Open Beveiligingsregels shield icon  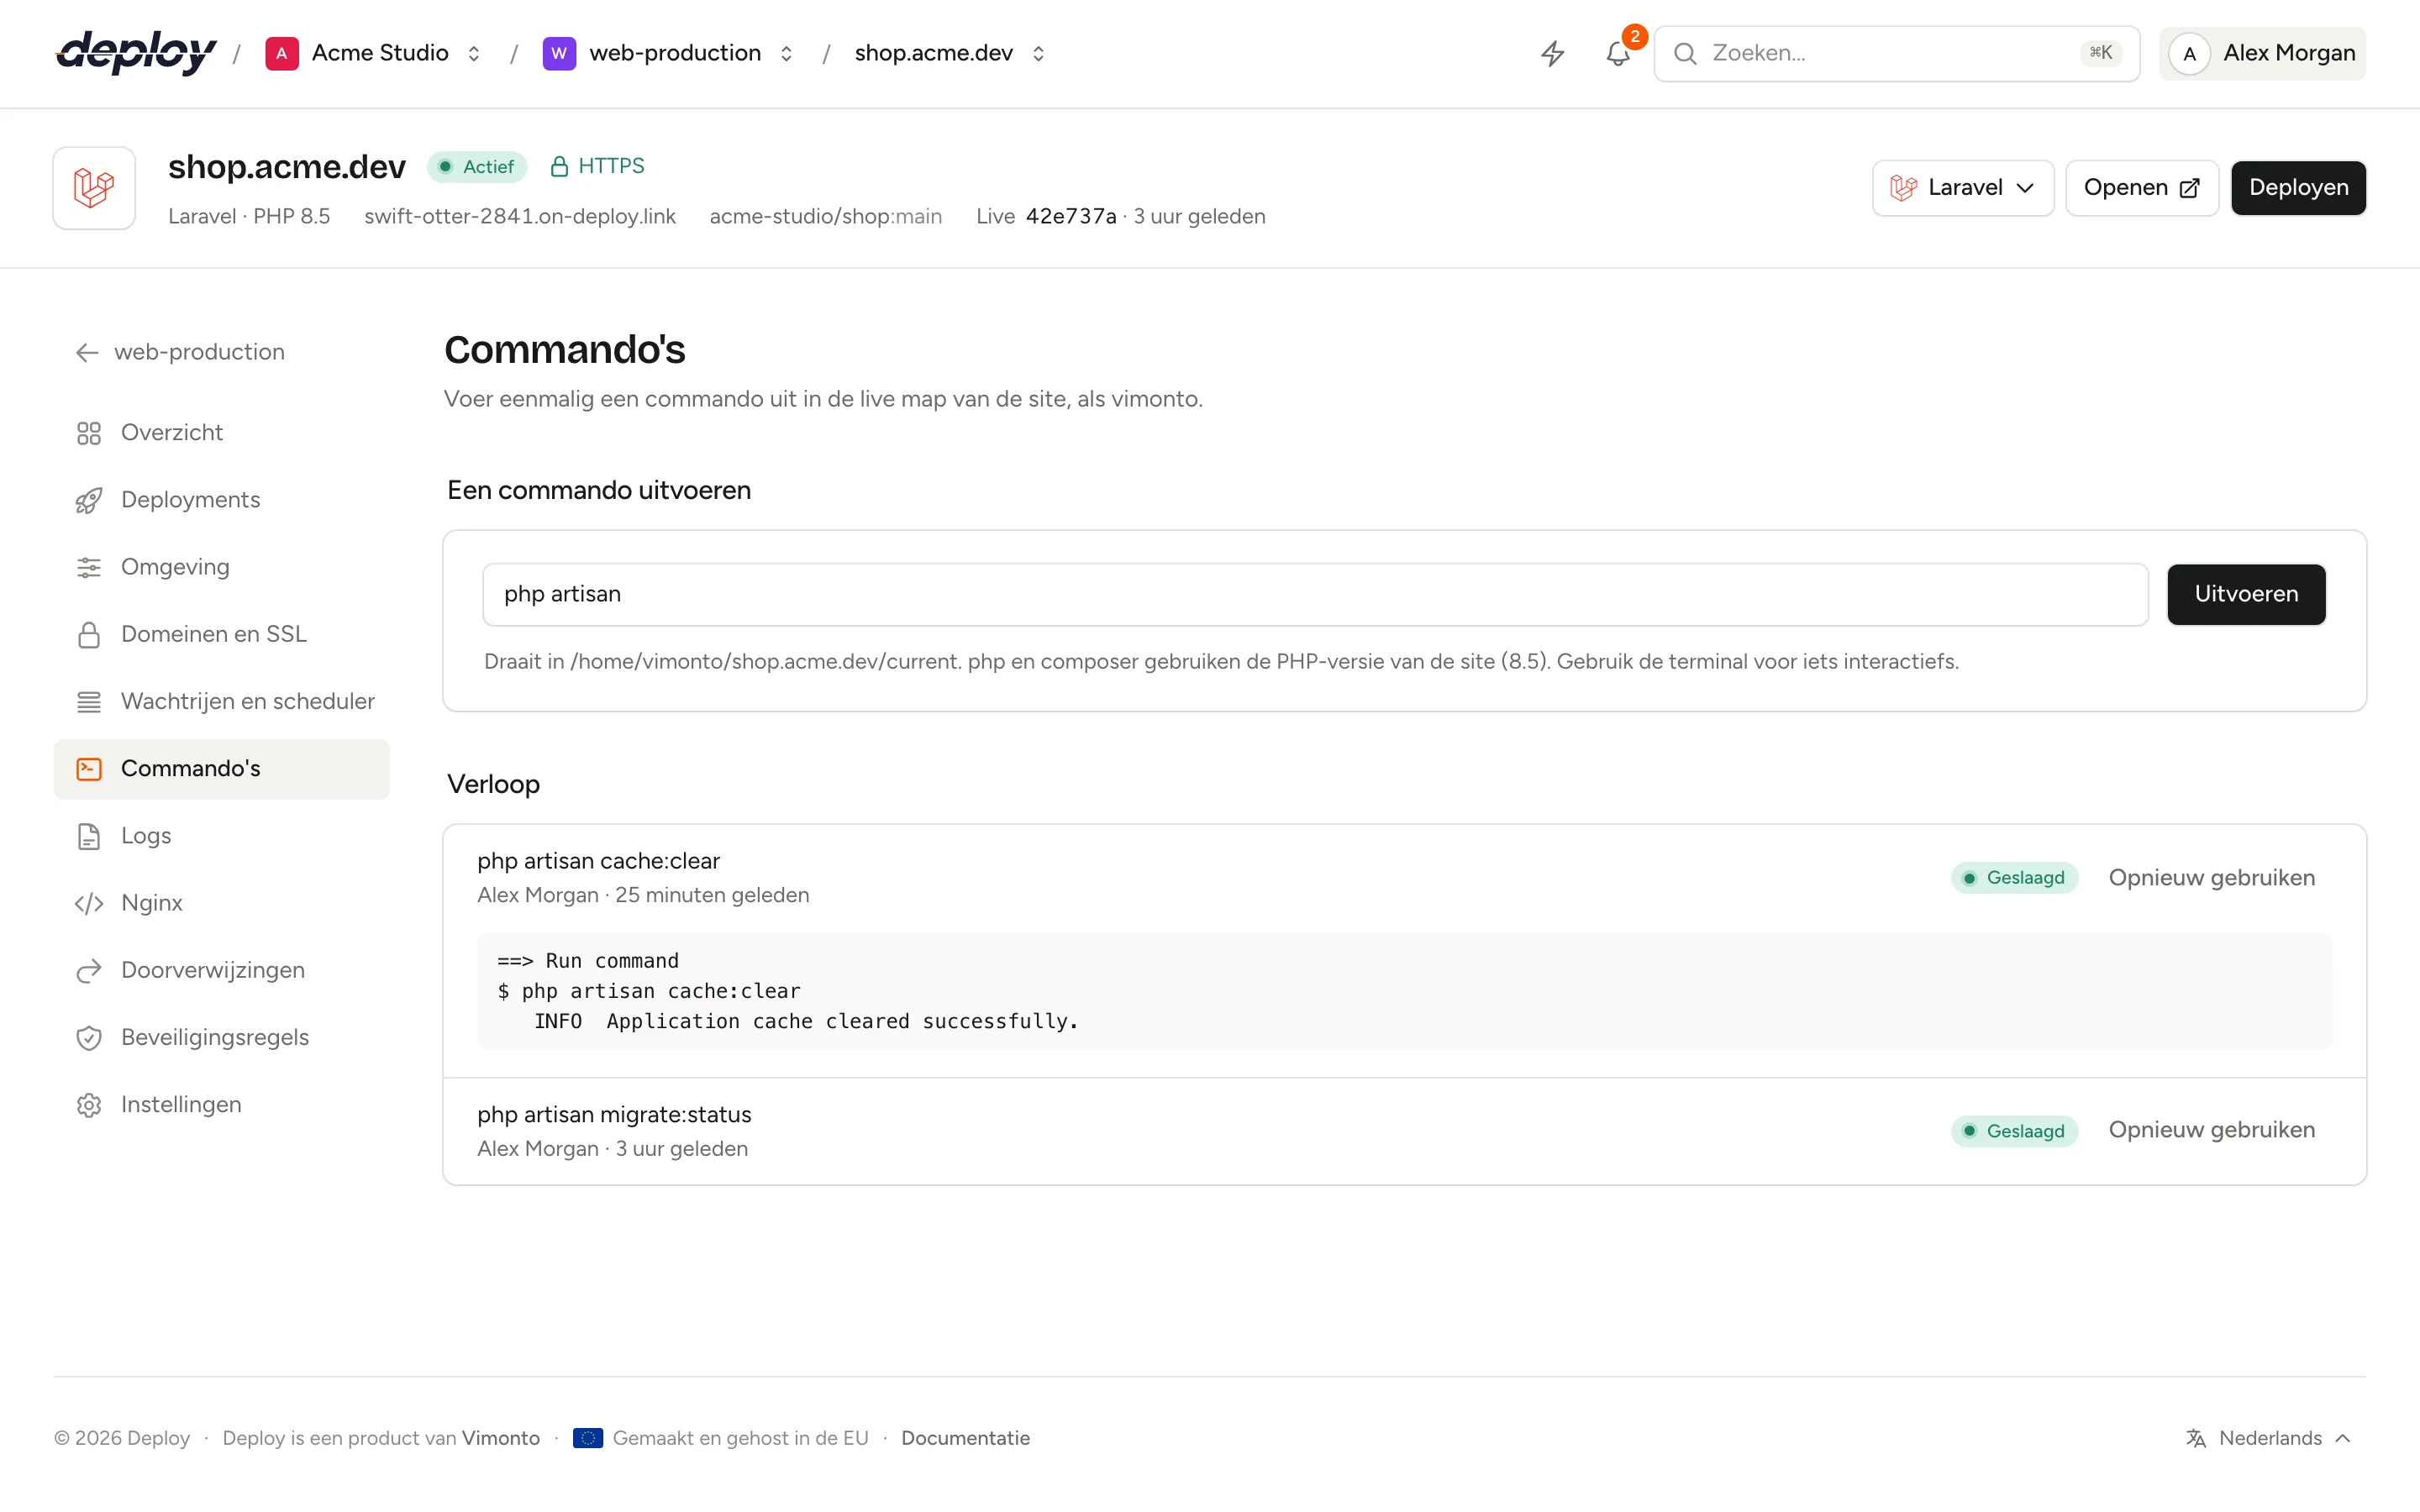pyautogui.click(x=89, y=1037)
